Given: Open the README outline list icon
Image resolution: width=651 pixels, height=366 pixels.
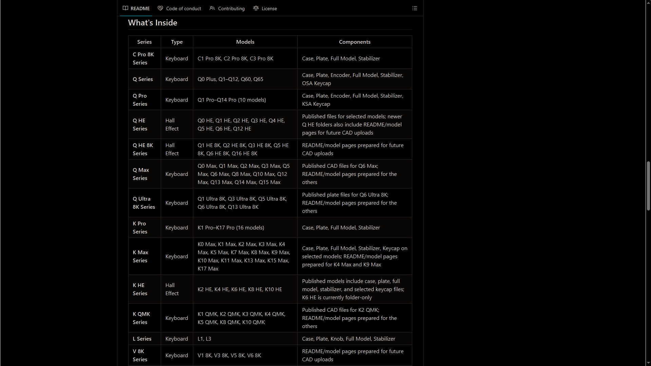Looking at the screenshot, I should pos(414,8).
